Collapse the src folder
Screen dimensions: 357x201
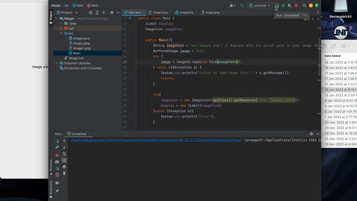pyautogui.click(x=61, y=33)
